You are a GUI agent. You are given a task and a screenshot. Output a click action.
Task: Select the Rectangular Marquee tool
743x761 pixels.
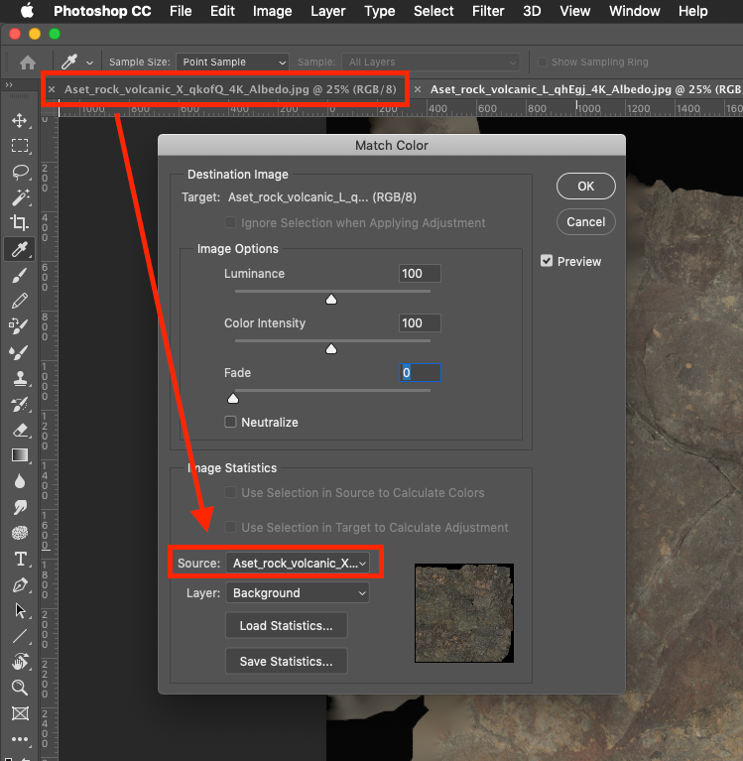point(20,146)
